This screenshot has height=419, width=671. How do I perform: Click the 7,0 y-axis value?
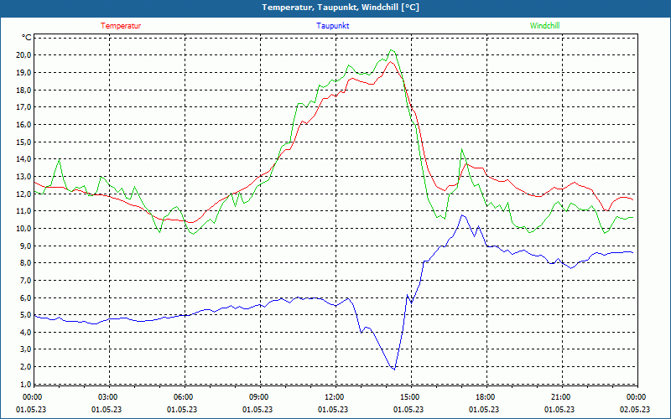25,281
